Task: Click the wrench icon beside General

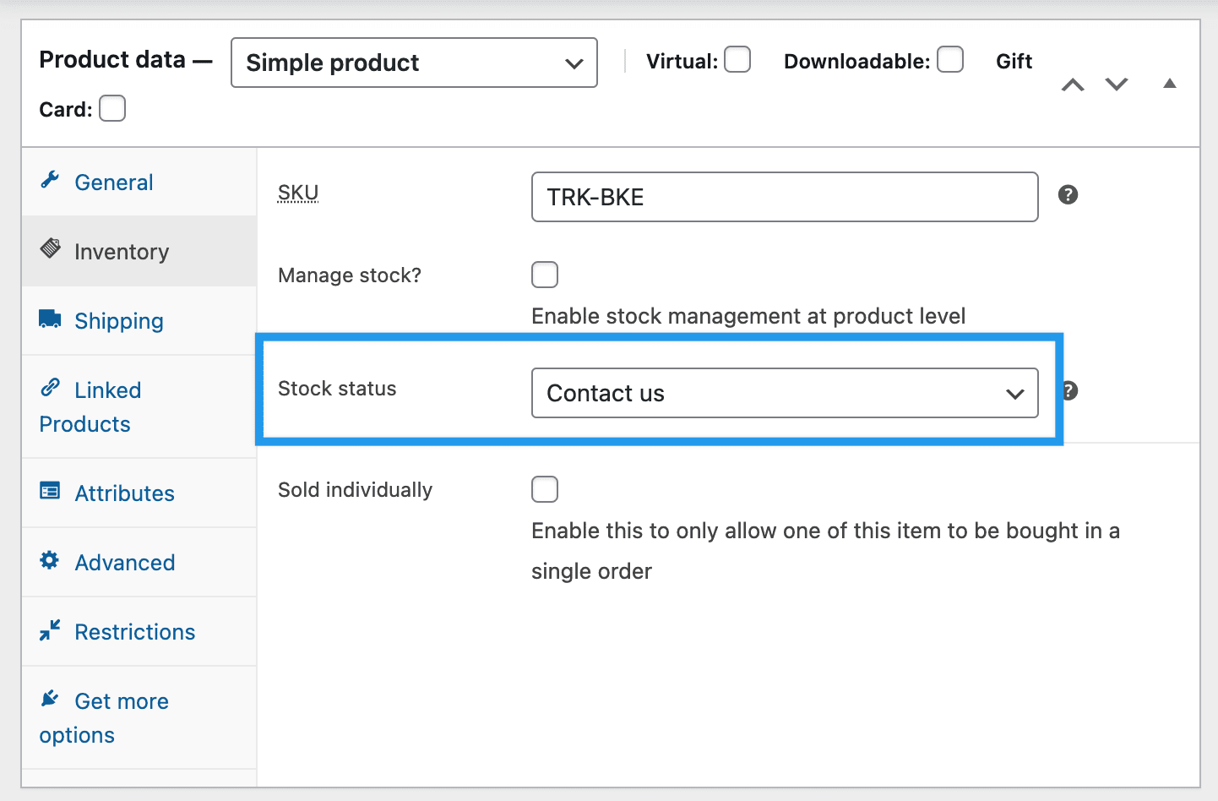Action: click(50, 180)
